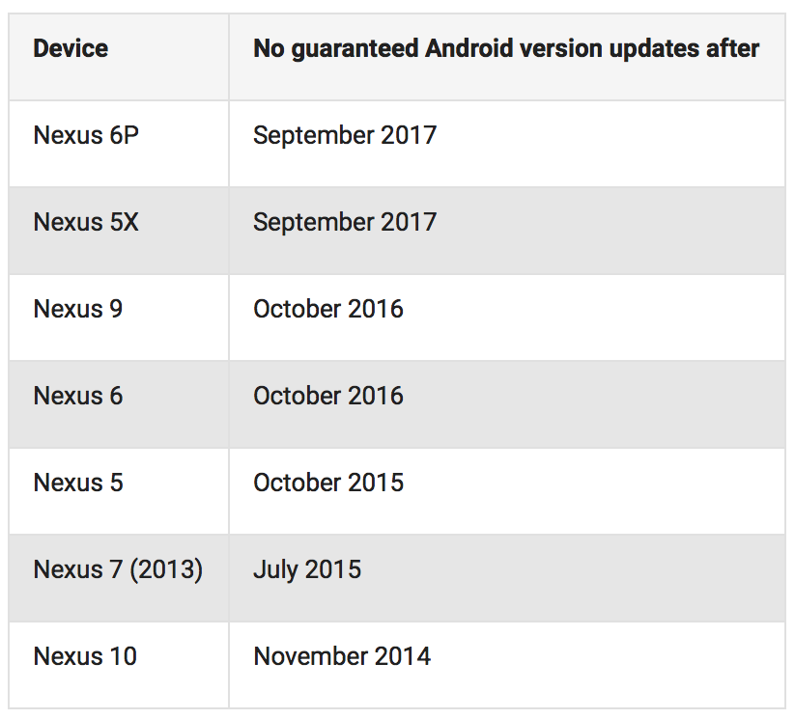Click October 2016 in the Nexus 6 row
795x719 pixels.
tap(328, 396)
